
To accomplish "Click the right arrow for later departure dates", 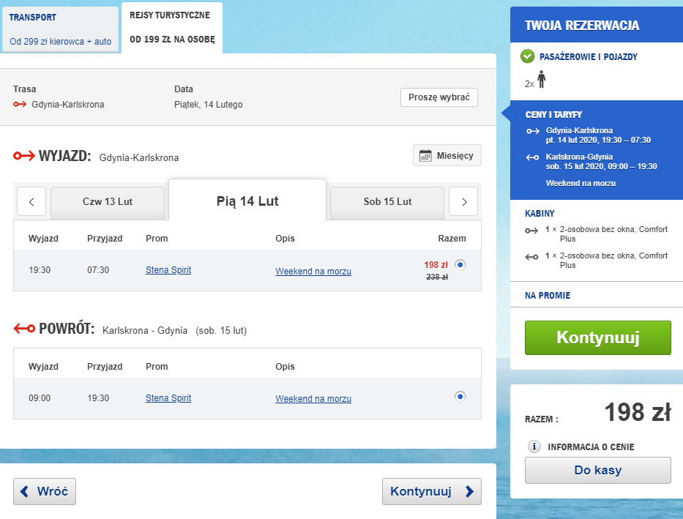I will click(463, 201).
